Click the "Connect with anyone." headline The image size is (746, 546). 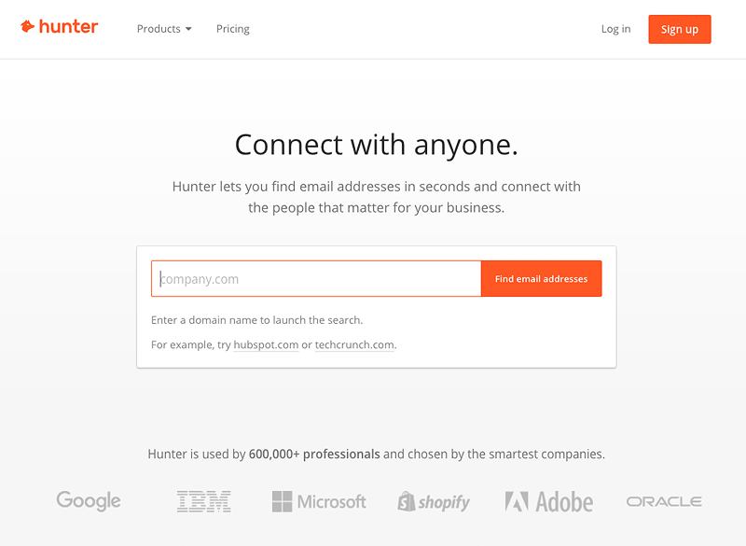pyautogui.click(x=376, y=145)
